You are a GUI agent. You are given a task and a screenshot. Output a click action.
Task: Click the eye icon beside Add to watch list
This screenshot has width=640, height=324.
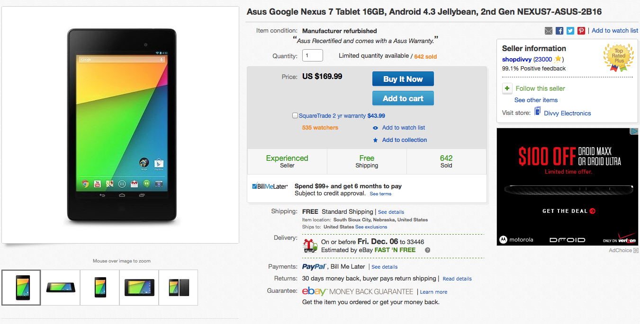click(x=375, y=128)
